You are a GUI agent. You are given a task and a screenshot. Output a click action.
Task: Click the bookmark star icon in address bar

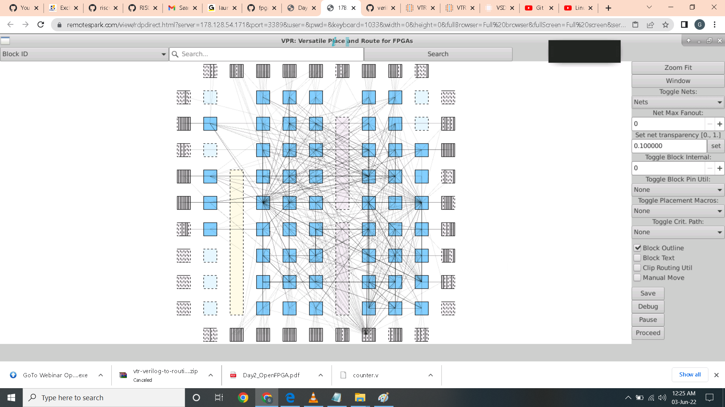point(665,25)
